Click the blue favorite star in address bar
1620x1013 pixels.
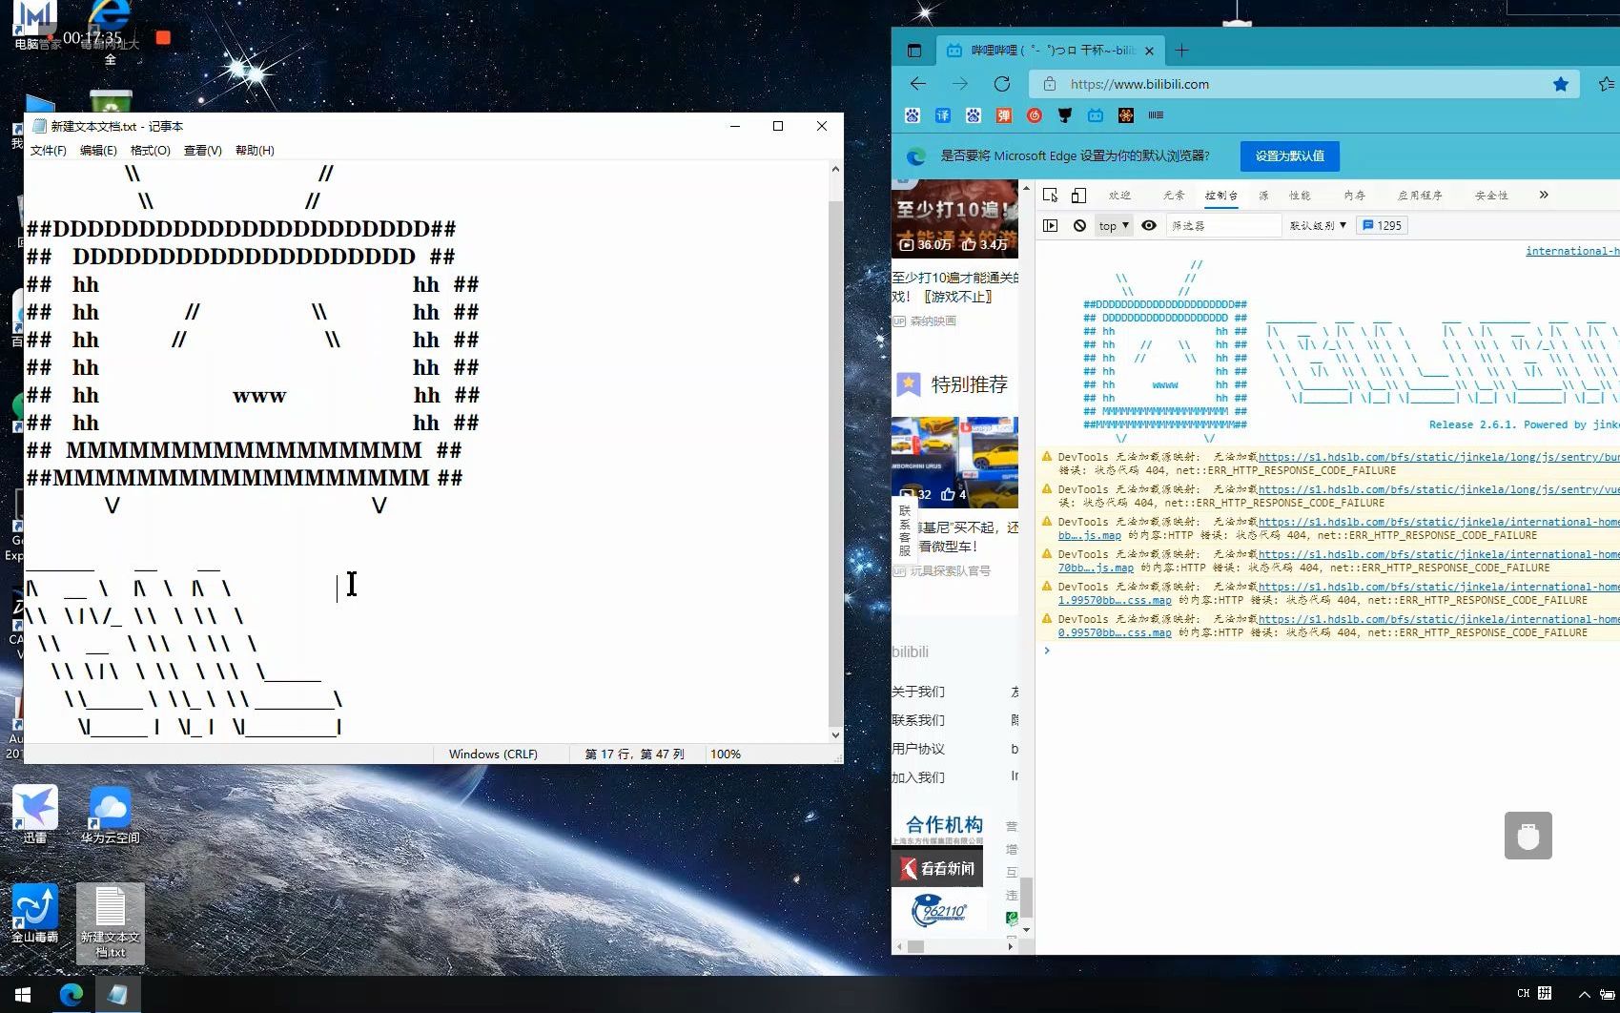(x=1560, y=84)
